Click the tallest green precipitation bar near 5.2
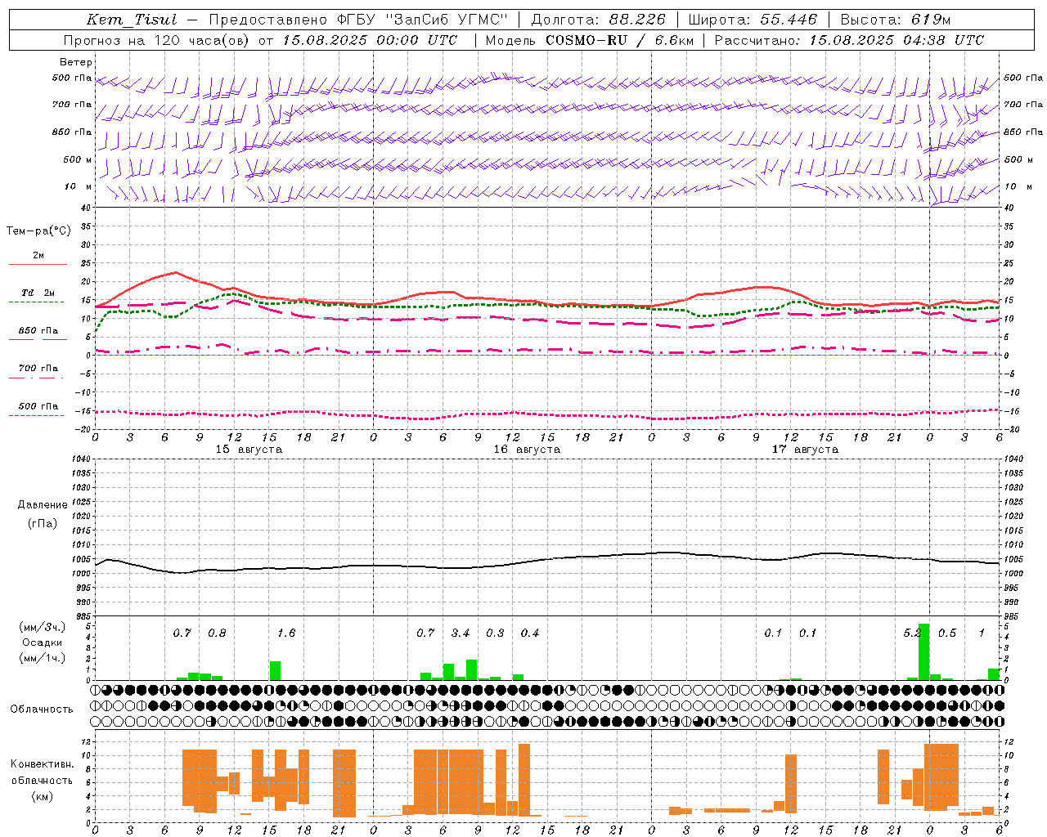1047x837 pixels. 924,651
